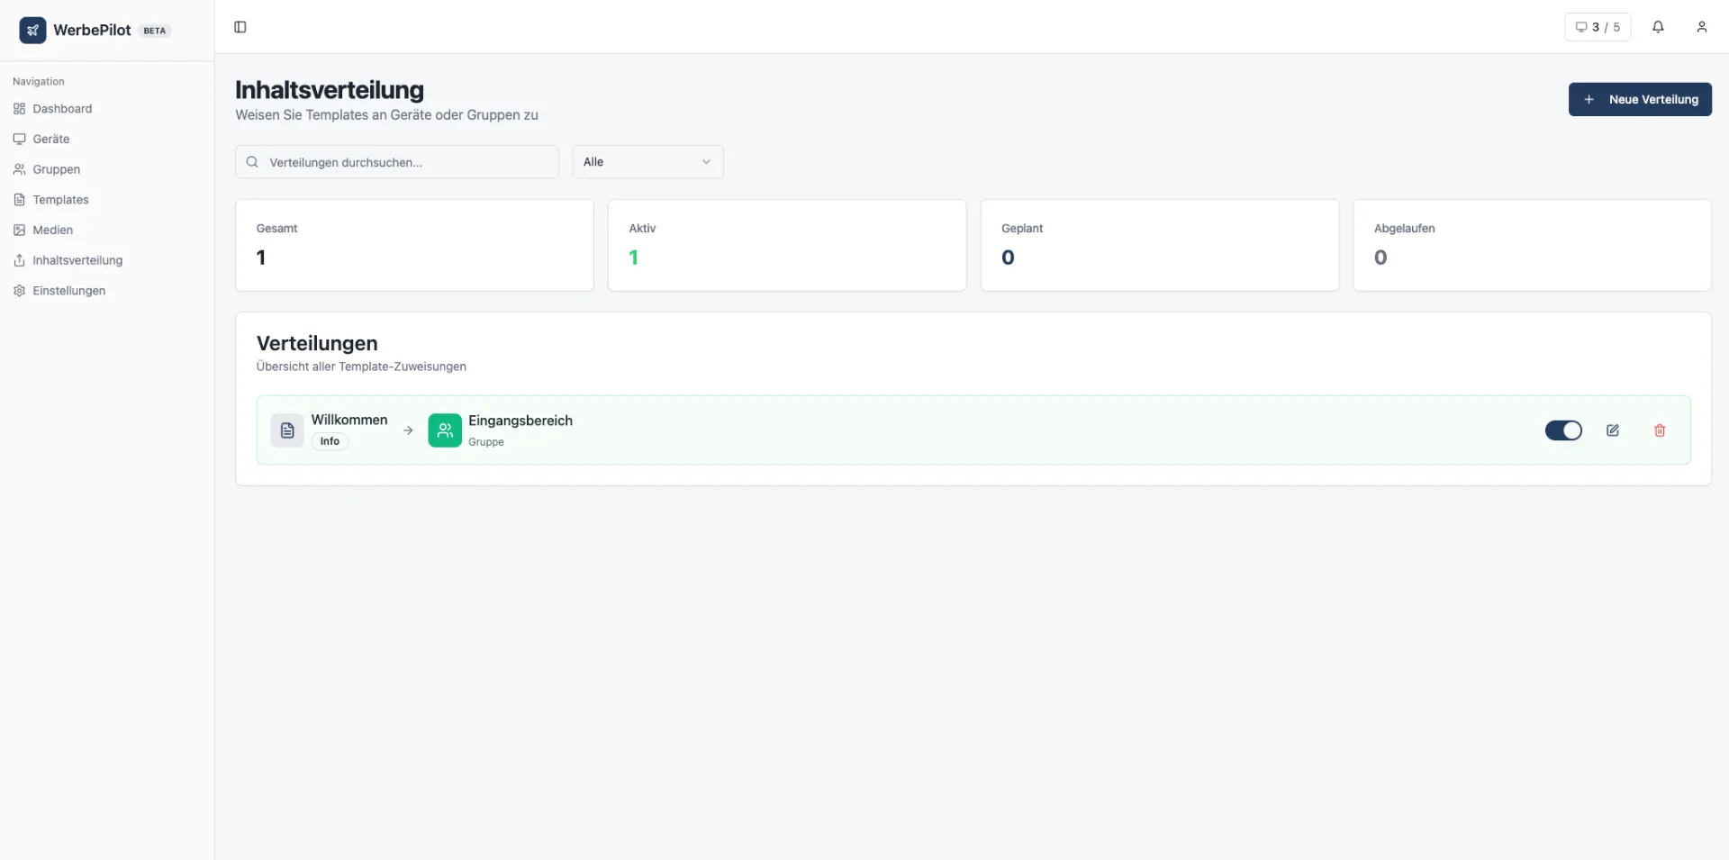Edit the Willkommen distribution
The width and height of the screenshot is (1729, 860).
coord(1613,430)
